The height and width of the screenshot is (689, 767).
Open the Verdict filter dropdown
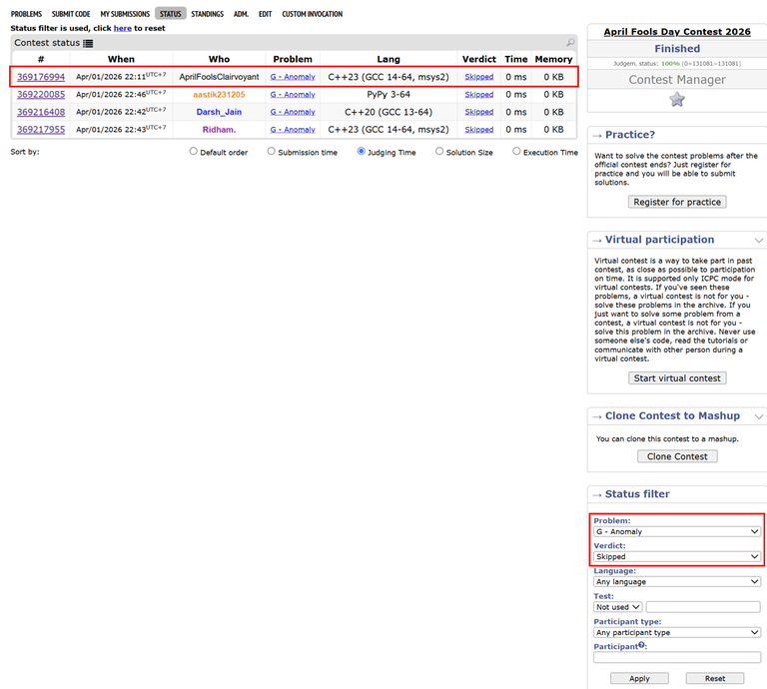coord(677,556)
